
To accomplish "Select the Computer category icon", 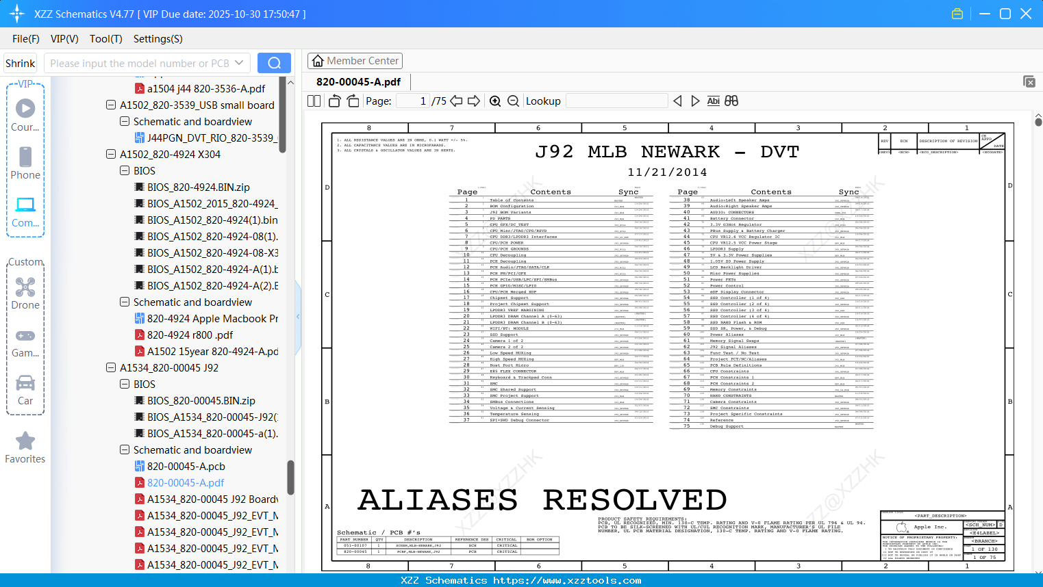I will coord(25,212).
